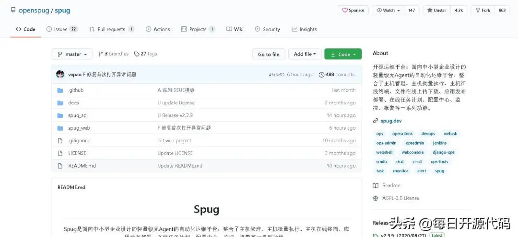Open commit hash 4fe6c52
This screenshot has height=237, width=518.
tap(277, 75)
